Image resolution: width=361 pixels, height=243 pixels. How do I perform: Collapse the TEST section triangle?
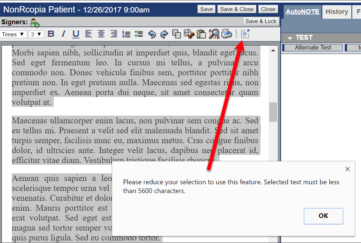(x=290, y=38)
